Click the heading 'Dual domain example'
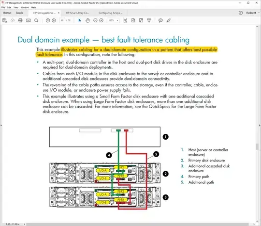The width and height of the screenshot is (261, 226). (54, 40)
